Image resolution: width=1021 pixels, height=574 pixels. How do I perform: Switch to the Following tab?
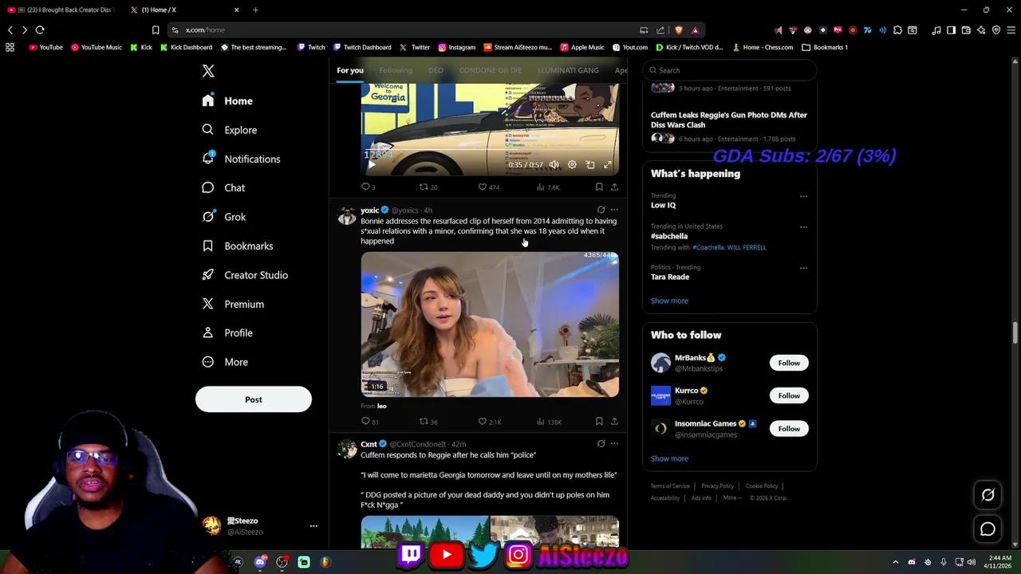[396, 70]
